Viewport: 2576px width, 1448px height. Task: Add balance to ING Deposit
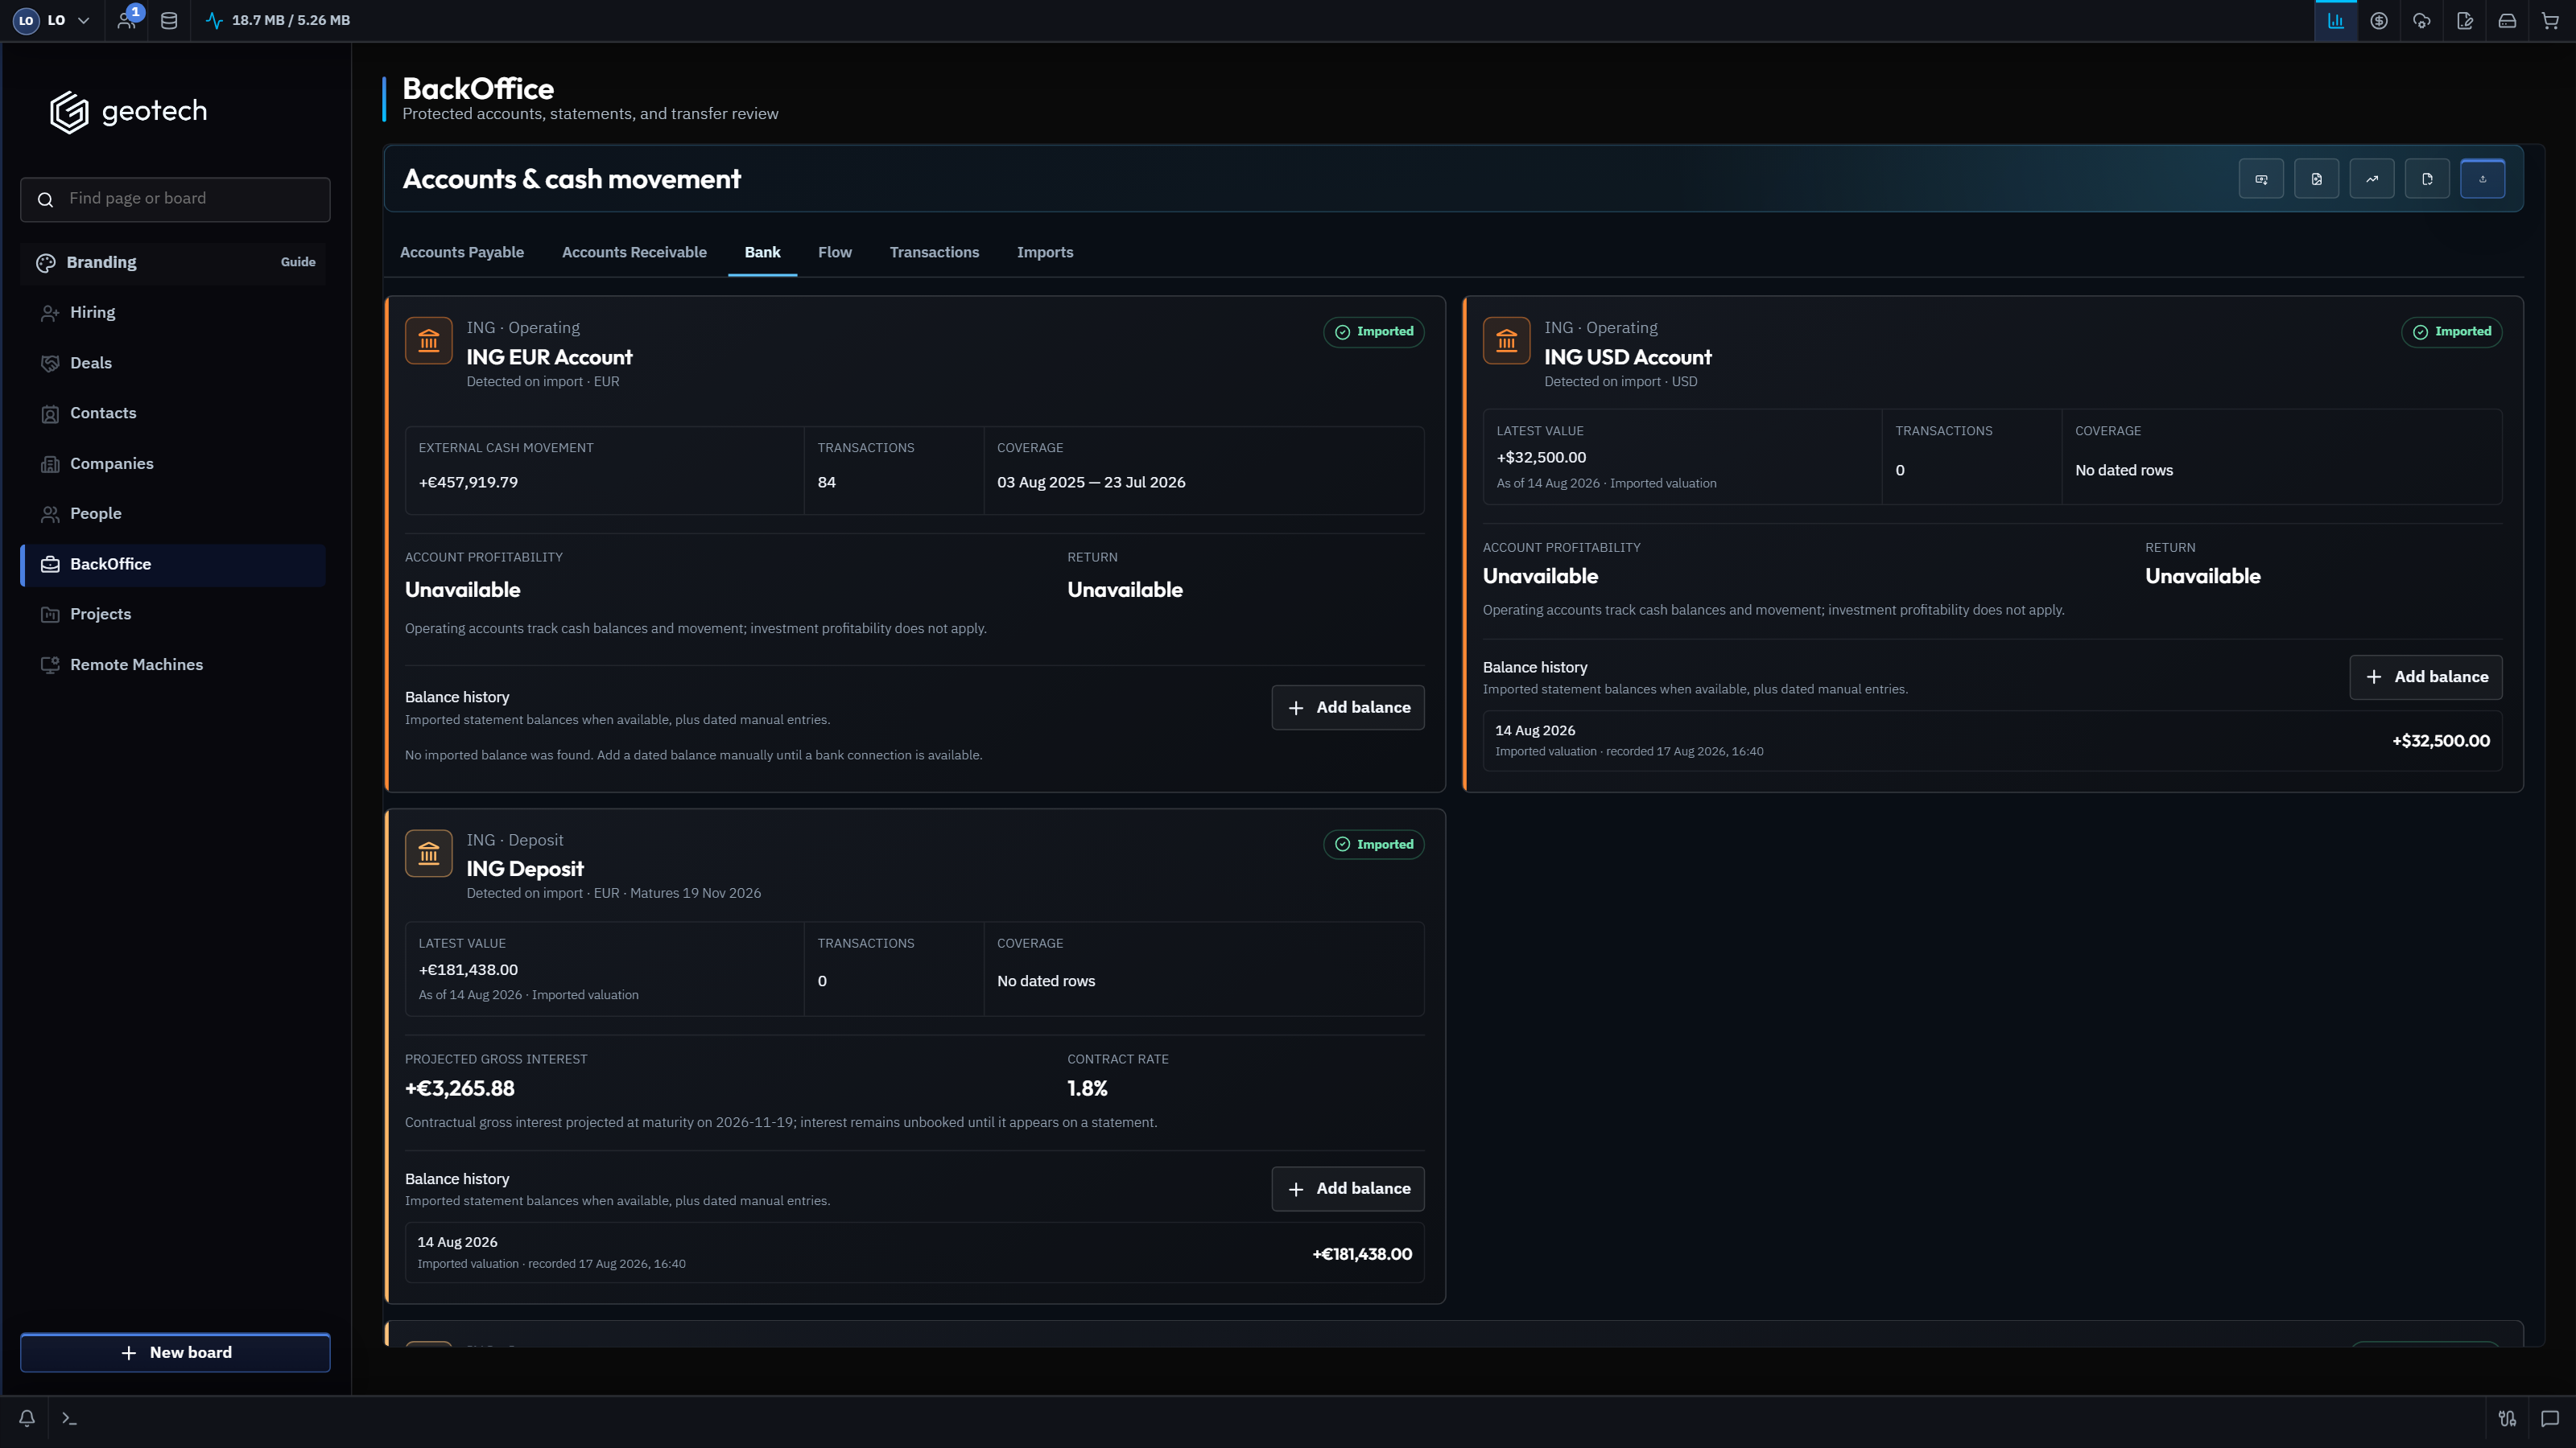click(x=1348, y=1188)
